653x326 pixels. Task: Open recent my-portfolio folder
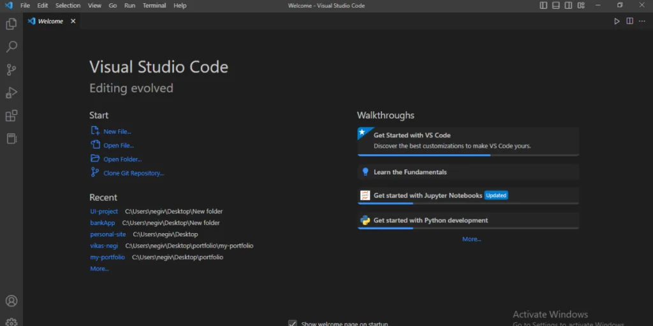107,257
